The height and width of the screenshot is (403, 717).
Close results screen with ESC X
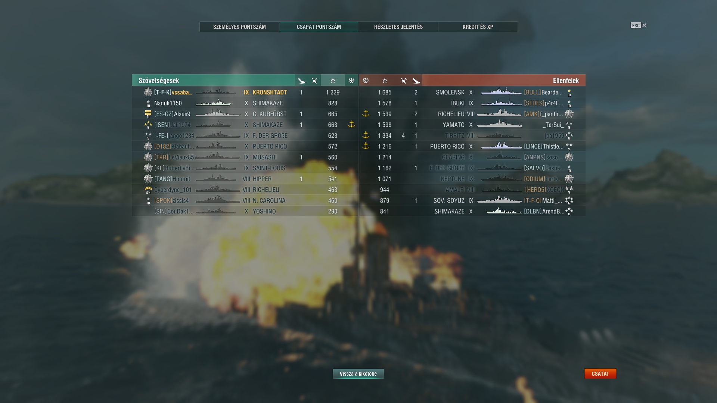pyautogui.click(x=639, y=25)
